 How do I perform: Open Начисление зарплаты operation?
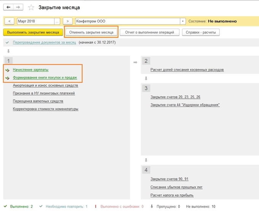30,70
